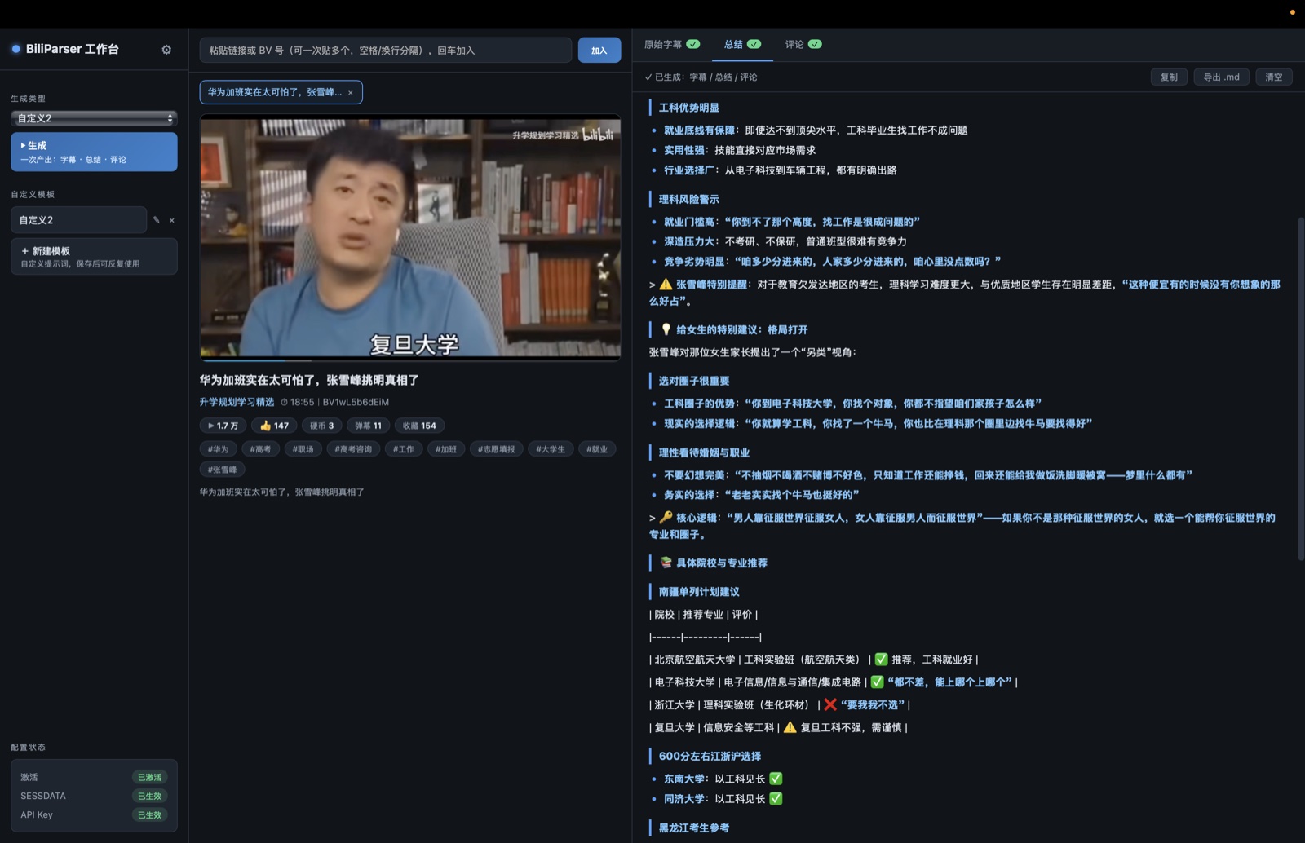Image resolution: width=1305 pixels, height=843 pixels.
Task: Select the #高考 tag
Action: pyautogui.click(x=260, y=449)
